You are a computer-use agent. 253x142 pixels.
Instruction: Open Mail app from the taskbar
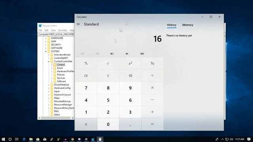tap(45, 139)
